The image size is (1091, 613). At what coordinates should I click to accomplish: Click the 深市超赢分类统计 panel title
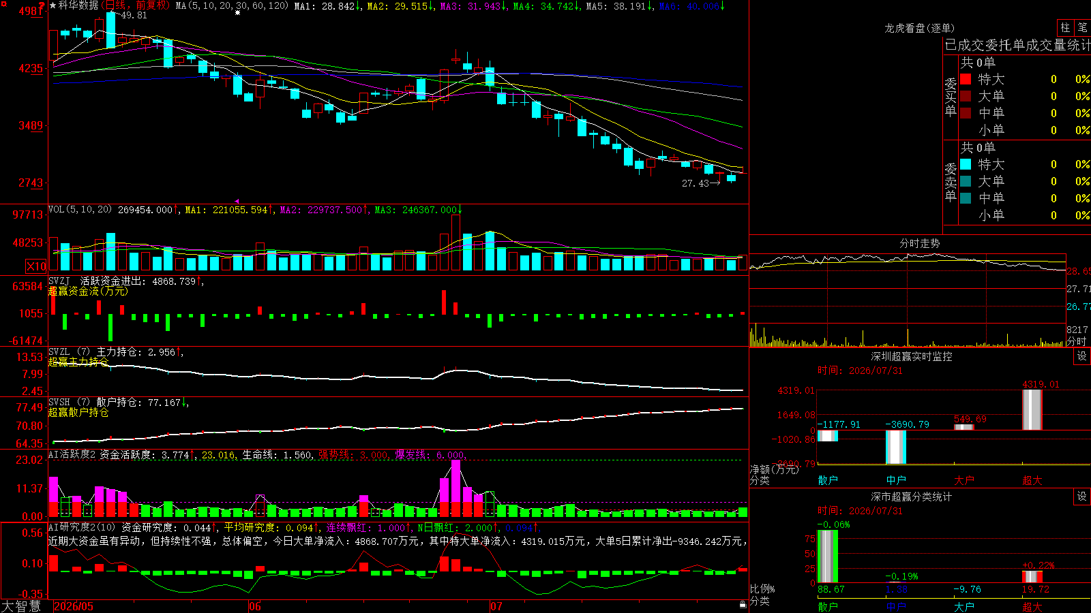(x=912, y=497)
